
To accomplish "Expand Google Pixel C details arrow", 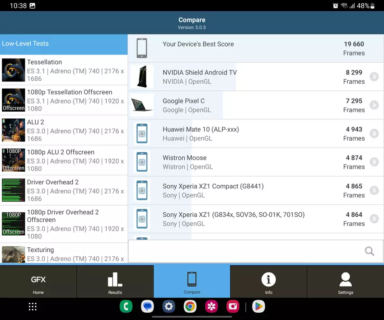I will [374, 105].
